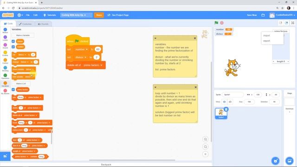Enter full screen stage mode
Screen dimensions: 297x167
(x=293, y=23)
